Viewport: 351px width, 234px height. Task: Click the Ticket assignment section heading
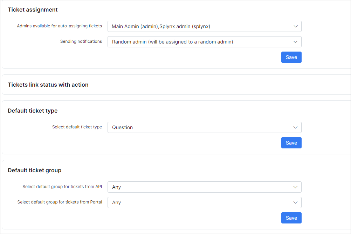tap(33, 9)
